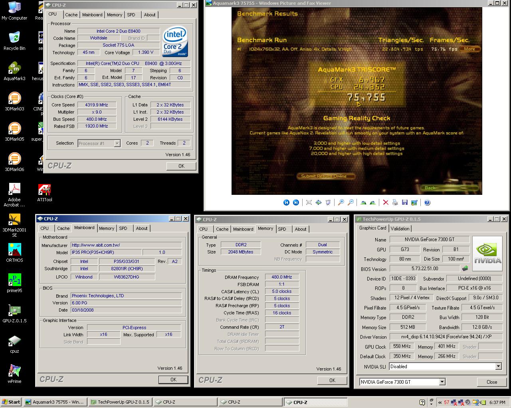This screenshot has width=511, height=408.
Task: Switch to Validation tab in GPU-Z
Action: click(x=400, y=228)
